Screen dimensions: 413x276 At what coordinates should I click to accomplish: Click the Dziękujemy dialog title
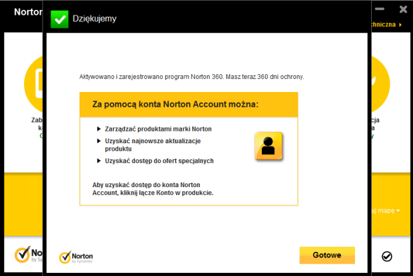point(94,19)
